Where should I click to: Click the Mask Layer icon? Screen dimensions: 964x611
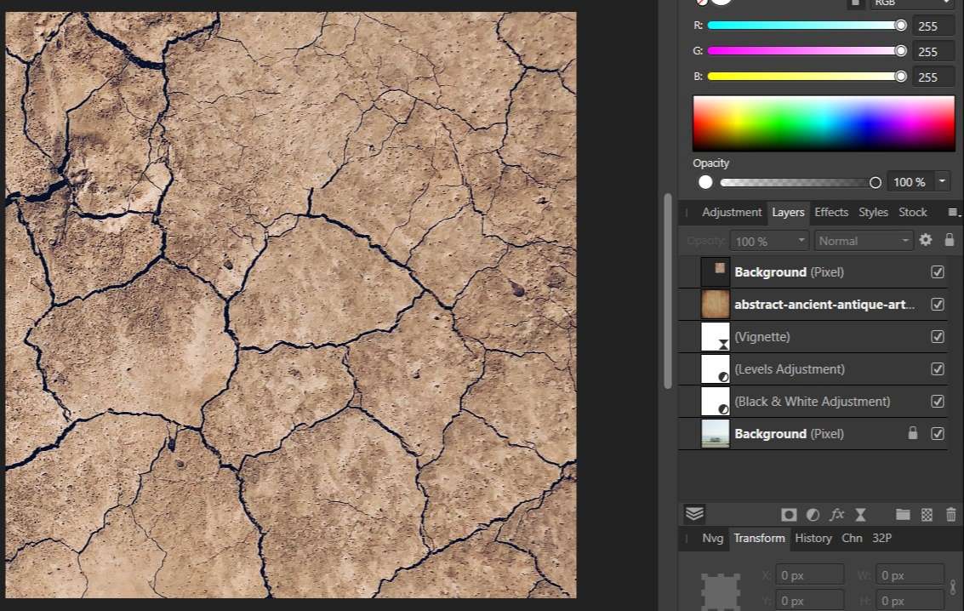[789, 515]
